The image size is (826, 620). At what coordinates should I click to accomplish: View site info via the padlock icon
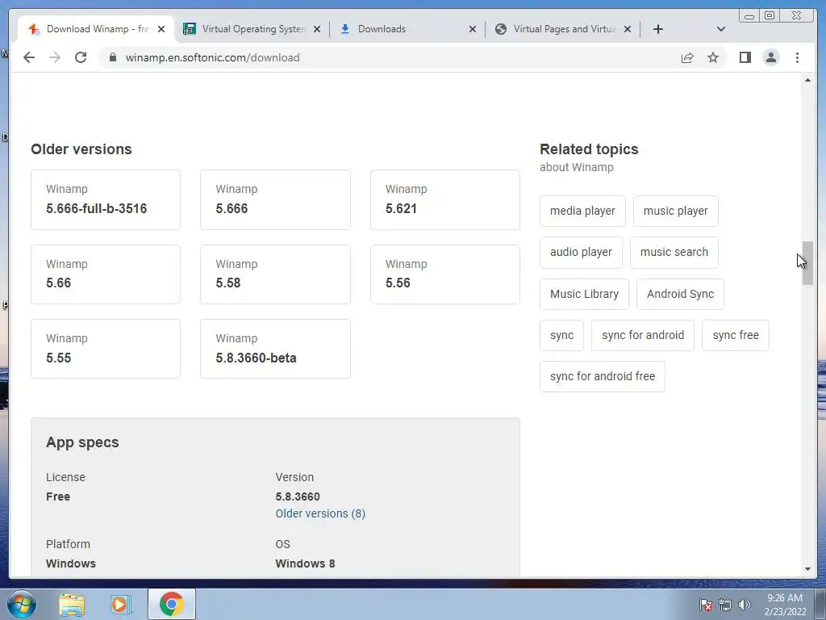[x=112, y=57]
